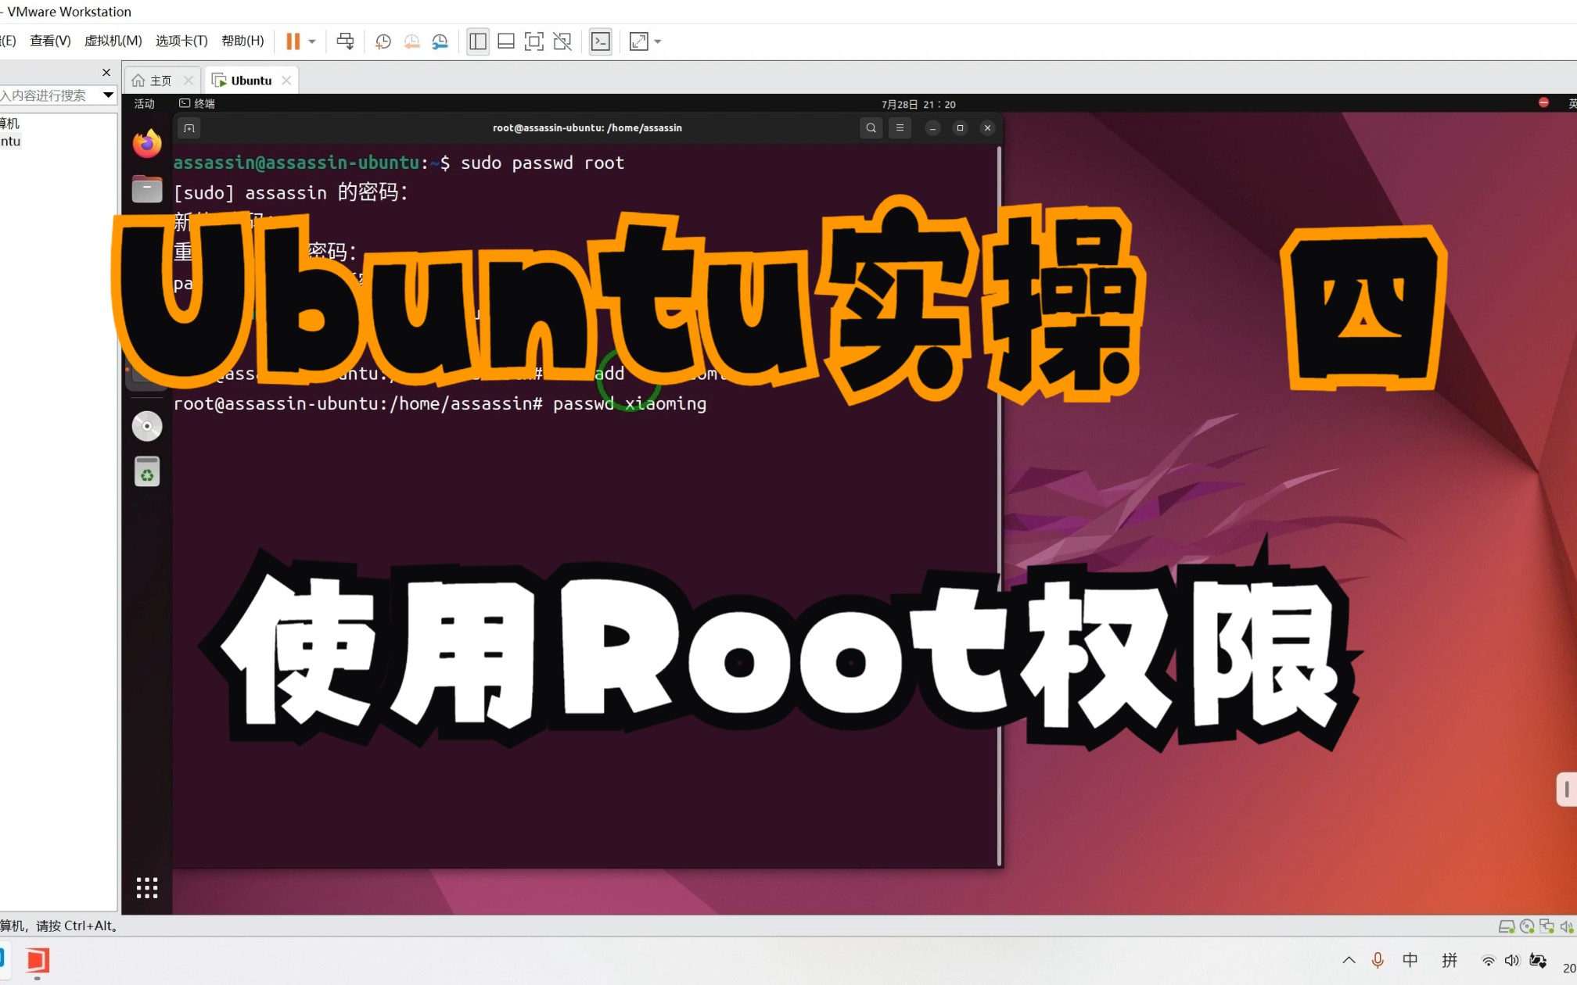Open the Trash icon in dock
This screenshot has height=985, width=1577.
point(147,471)
